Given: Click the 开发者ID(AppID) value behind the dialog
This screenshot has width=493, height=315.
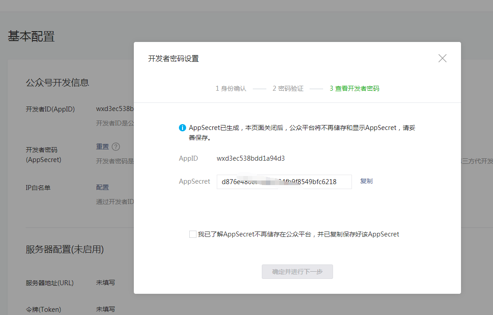Looking at the screenshot, I should coord(114,109).
